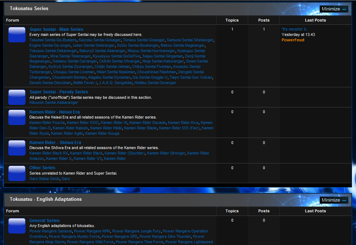Open Hikounin Sentai Akibaranger subforum
This screenshot has height=245, width=356.
coord(54,102)
